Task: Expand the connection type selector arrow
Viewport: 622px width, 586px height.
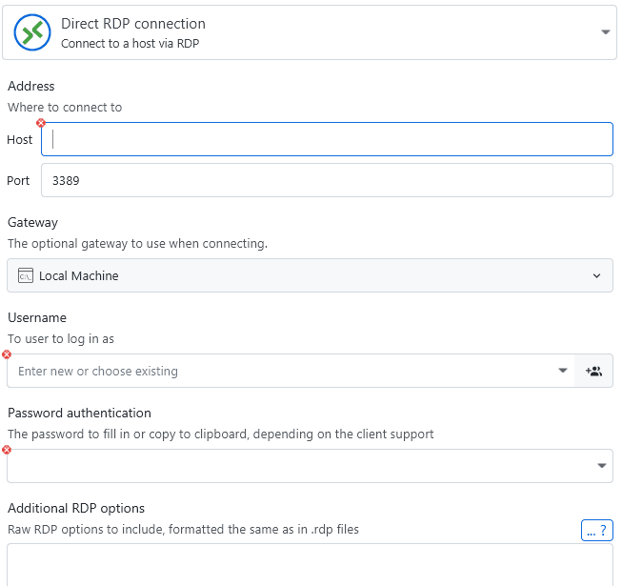Action: pos(605,32)
